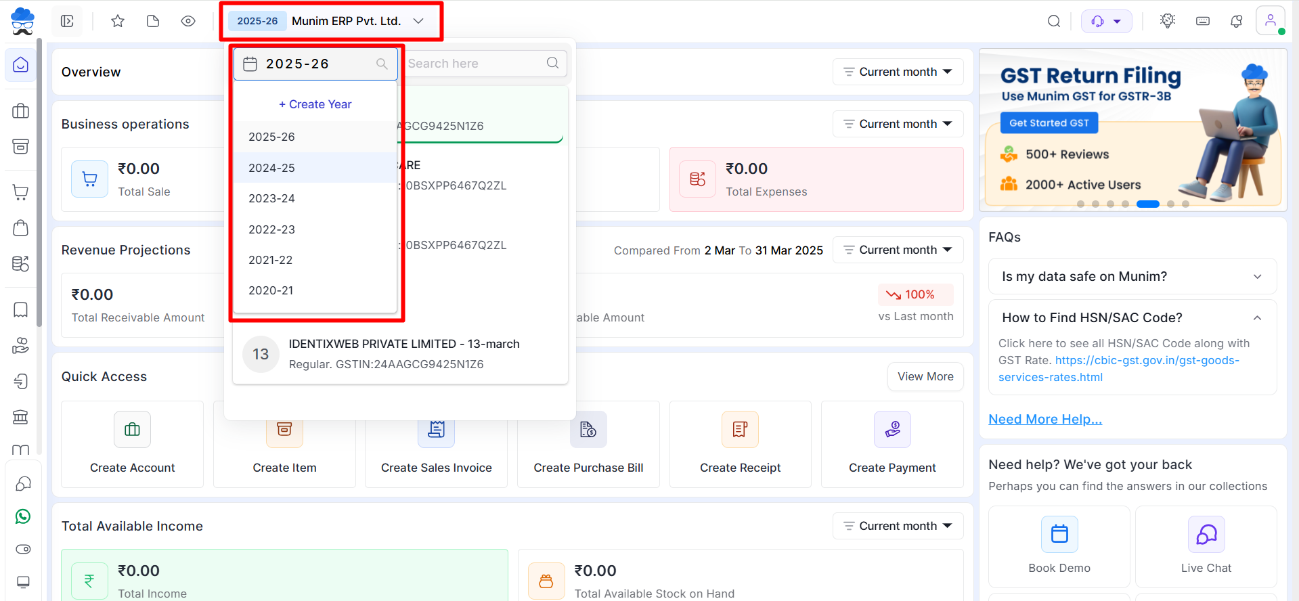Toggle the eye view icon in toolbar

(x=188, y=21)
